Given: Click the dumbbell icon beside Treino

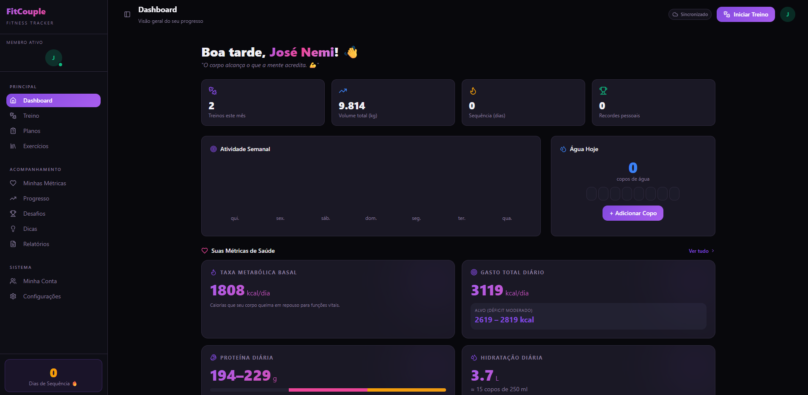Looking at the screenshot, I should 13,116.
